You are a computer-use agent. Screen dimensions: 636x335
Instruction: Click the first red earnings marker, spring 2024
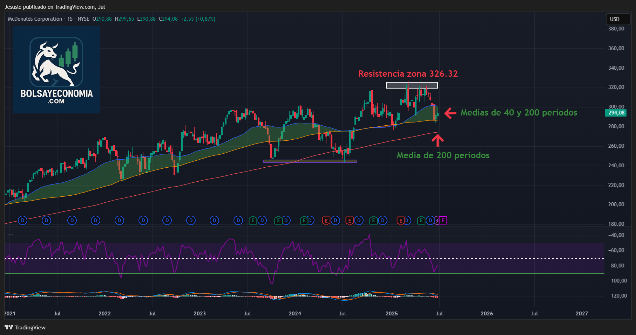(x=326, y=221)
